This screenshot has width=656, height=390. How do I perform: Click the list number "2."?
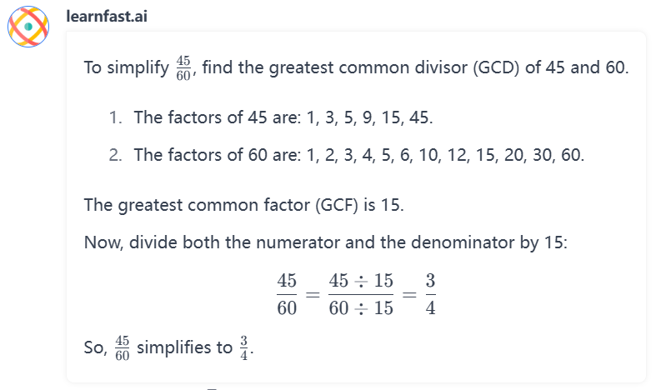116,155
